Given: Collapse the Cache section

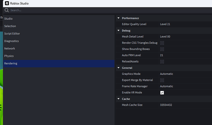Looking at the screenshot, I should coord(119,99).
